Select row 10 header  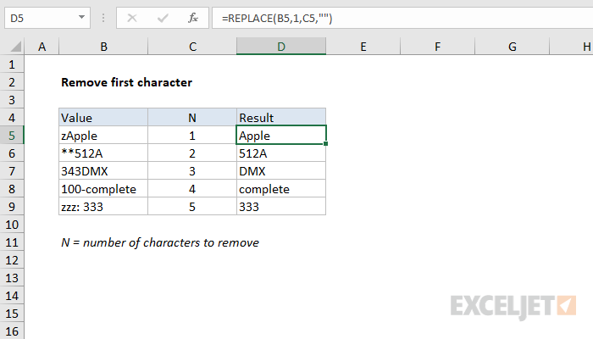point(12,225)
